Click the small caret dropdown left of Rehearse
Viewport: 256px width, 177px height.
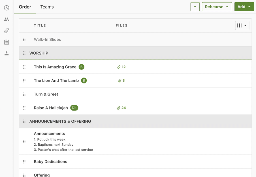click(x=195, y=7)
